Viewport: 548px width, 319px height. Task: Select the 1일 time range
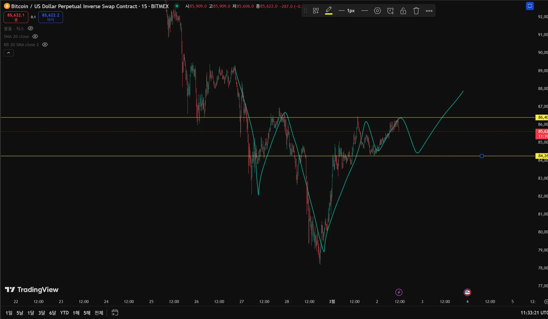9,313
